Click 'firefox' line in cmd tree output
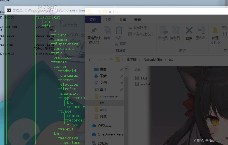Screen dimensions: 228x145 pos(68,89)
